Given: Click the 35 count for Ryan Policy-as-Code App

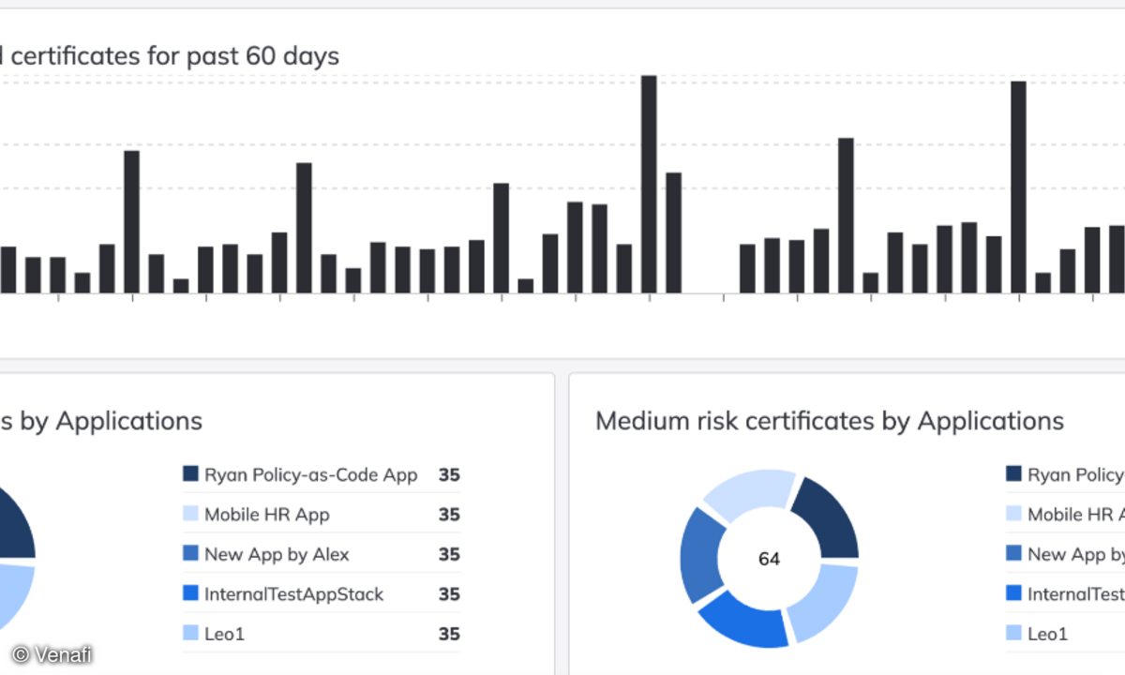Looking at the screenshot, I should [x=449, y=475].
